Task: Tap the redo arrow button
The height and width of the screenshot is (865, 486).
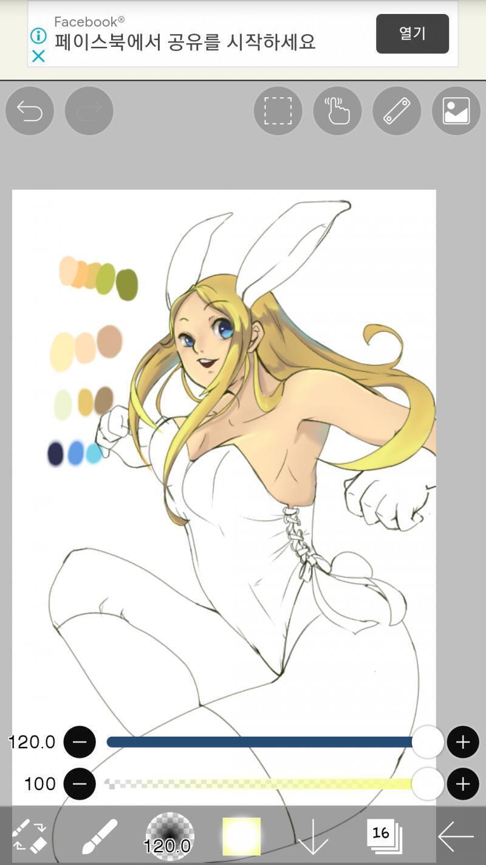Action: pos(89,111)
